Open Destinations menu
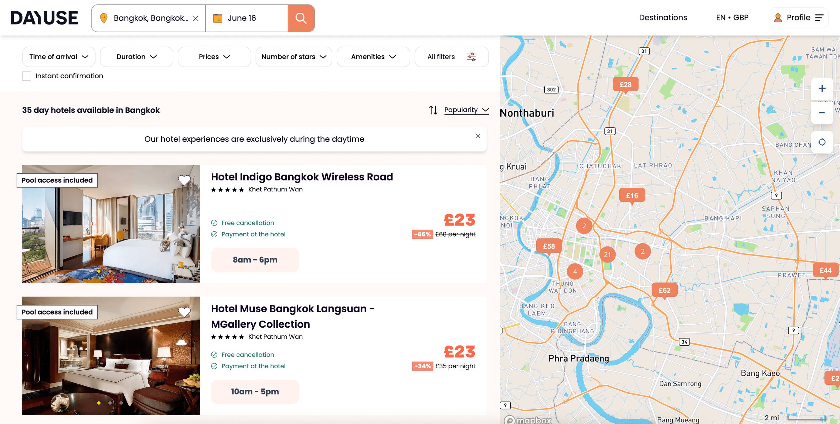Viewport: 840px width, 424px height. coord(663,18)
